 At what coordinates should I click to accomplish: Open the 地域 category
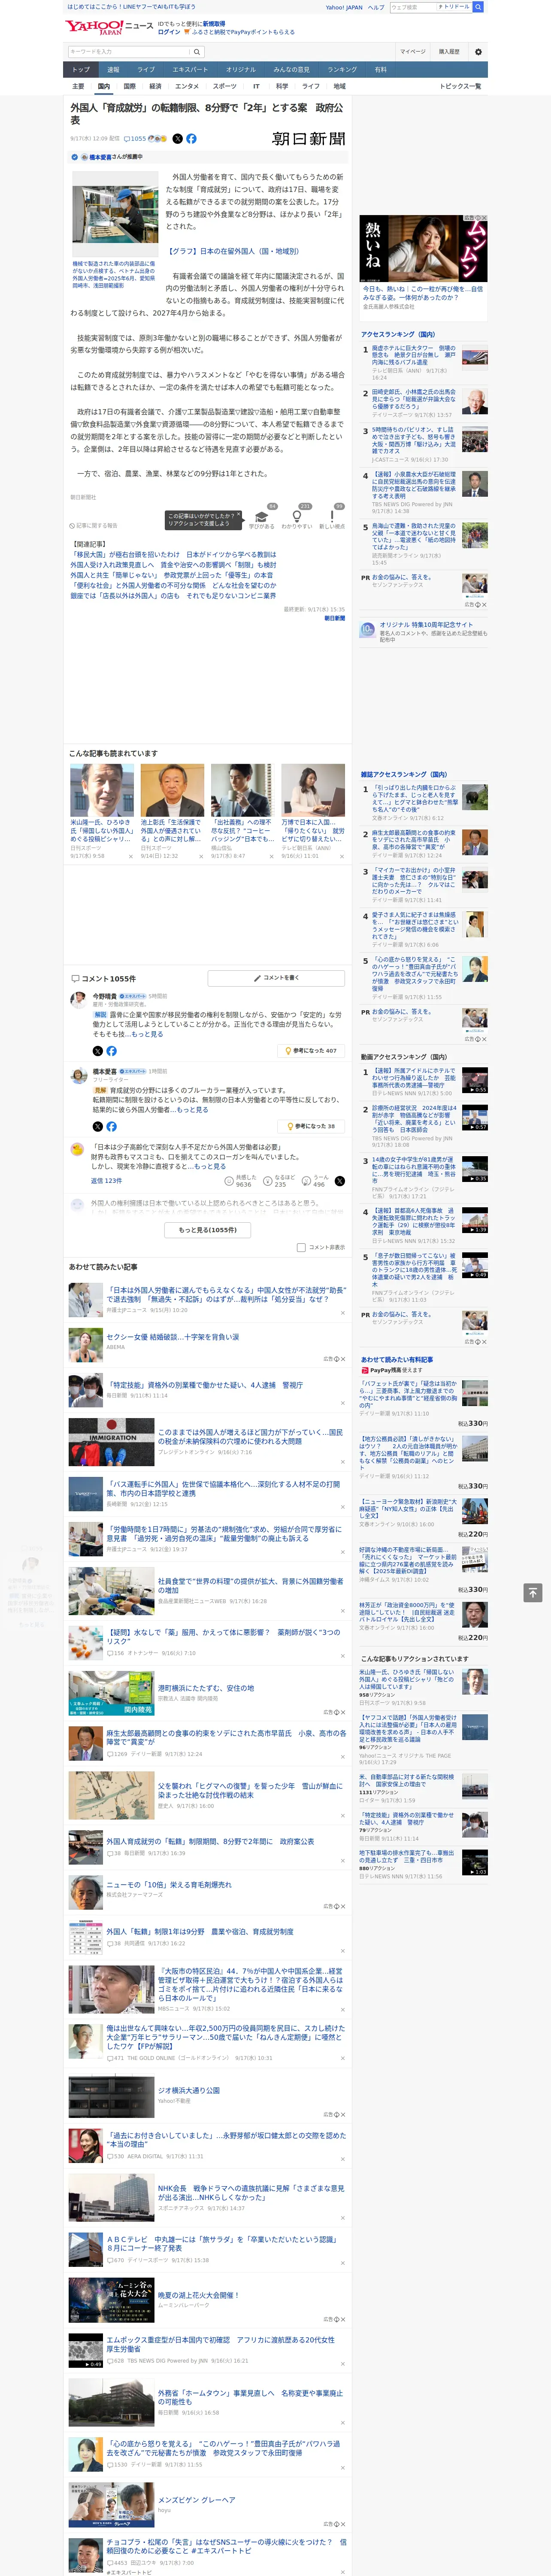coord(340,87)
